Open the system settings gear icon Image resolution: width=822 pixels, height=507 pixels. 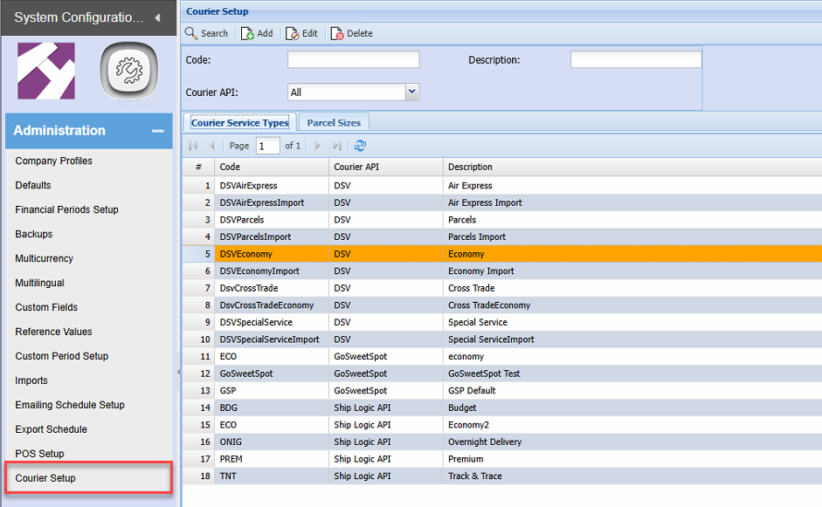[128, 71]
